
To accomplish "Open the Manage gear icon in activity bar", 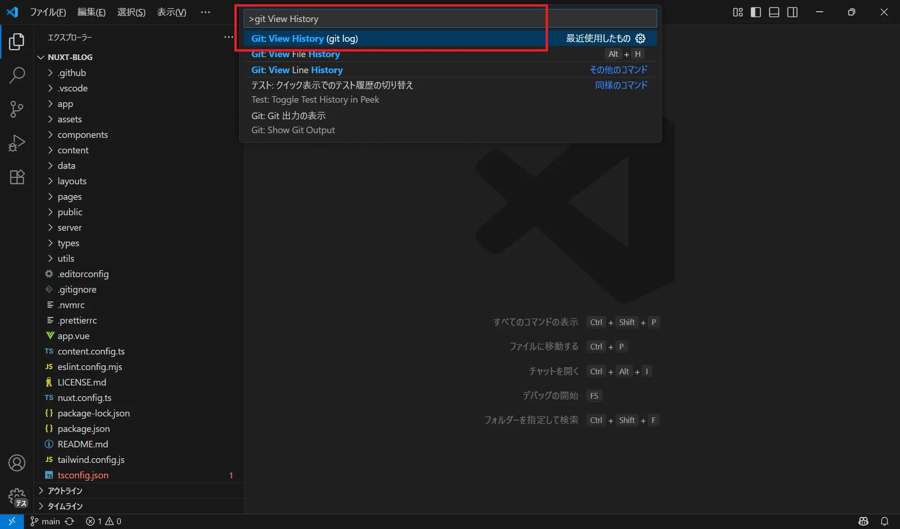I will tap(17, 497).
